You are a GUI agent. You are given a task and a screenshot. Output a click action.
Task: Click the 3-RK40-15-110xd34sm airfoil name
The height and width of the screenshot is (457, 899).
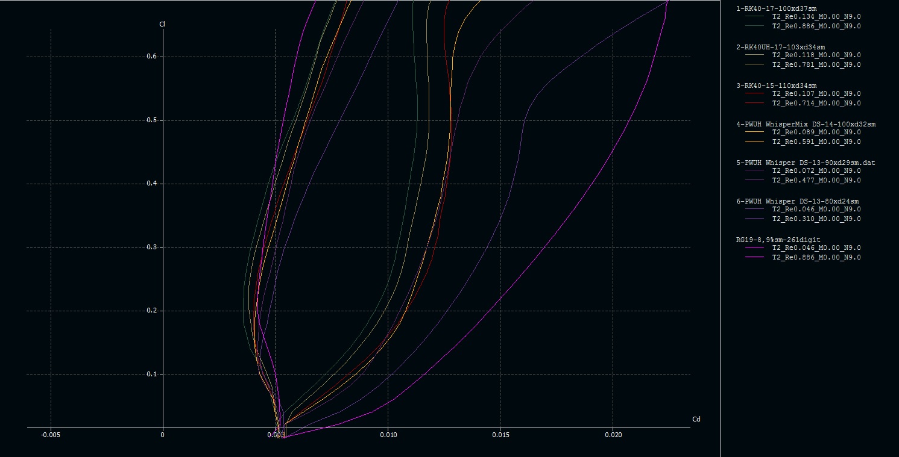click(x=776, y=85)
